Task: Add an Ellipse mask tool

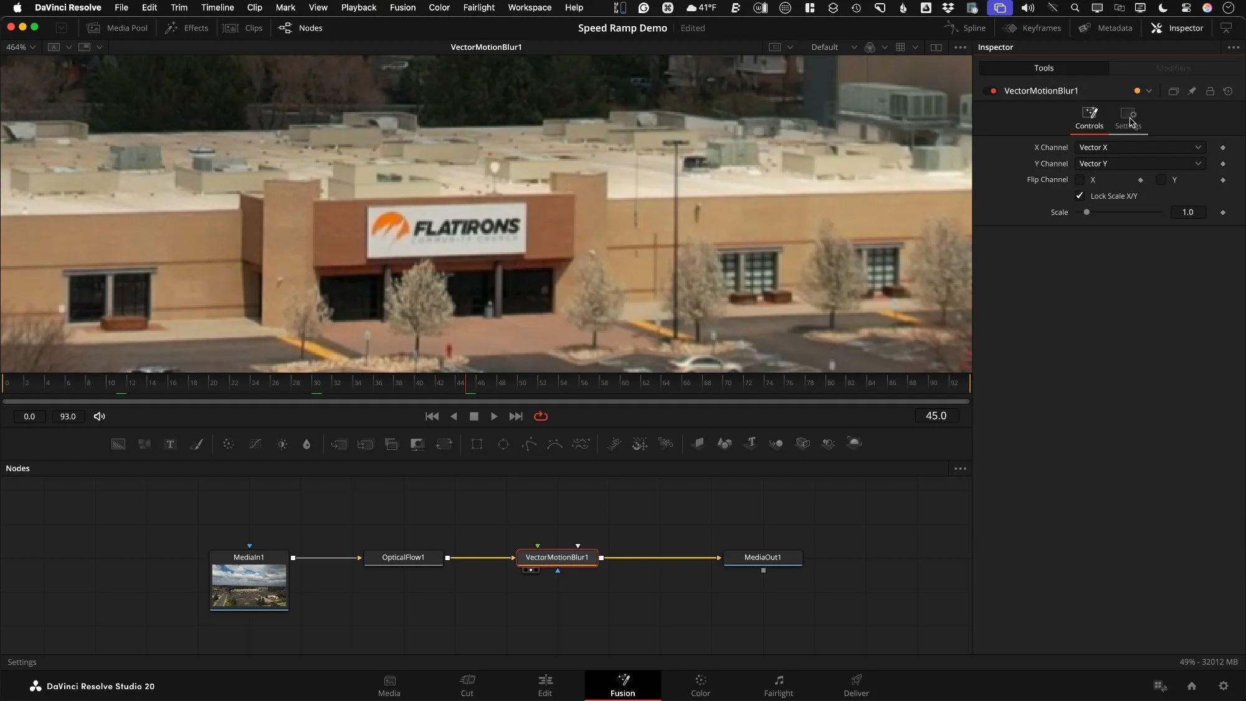Action: tap(503, 444)
